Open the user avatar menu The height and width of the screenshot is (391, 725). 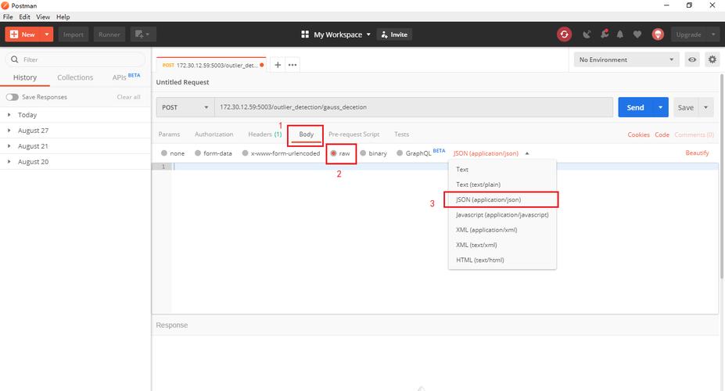click(658, 34)
